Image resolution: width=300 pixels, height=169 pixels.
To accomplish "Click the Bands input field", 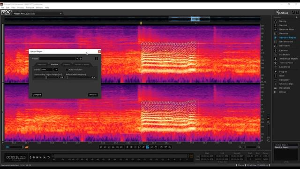I will tap(46, 69).
